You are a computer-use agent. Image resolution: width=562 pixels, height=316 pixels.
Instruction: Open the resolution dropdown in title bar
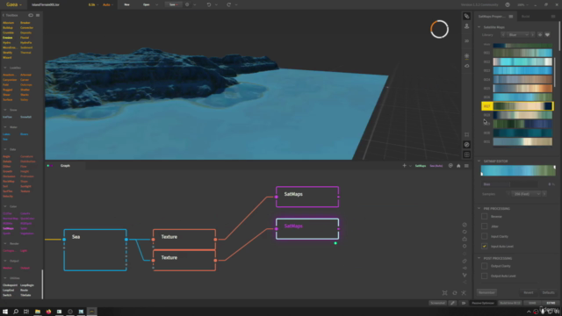click(93, 4)
